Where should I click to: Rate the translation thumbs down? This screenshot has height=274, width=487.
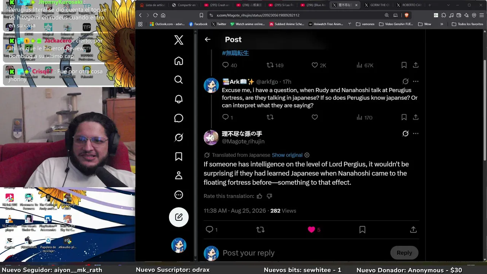[x=269, y=196]
